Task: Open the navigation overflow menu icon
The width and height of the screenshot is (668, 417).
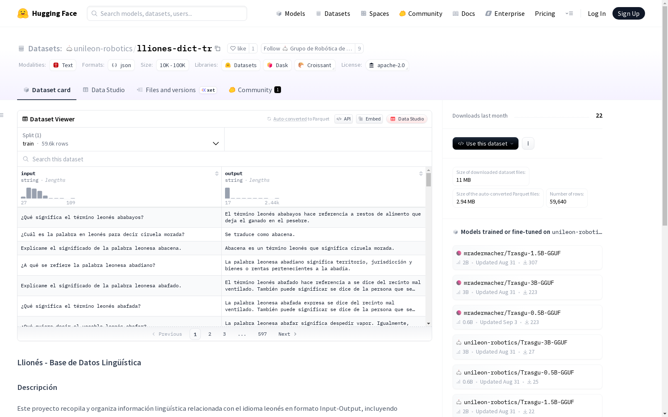Action: pyautogui.click(x=569, y=13)
